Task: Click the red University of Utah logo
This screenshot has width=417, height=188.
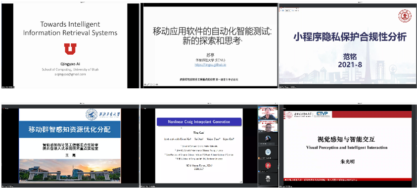Action: [70, 49]
